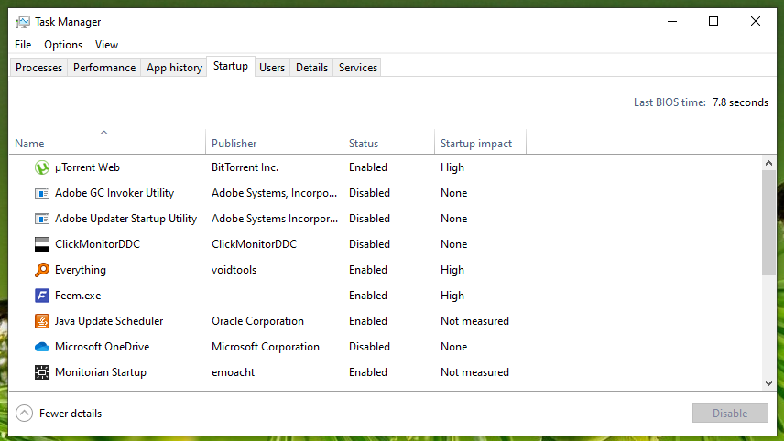Image resolution: width=784 pixels, height=441 pixels.
Task: Click Disabled status of Microsoft OneDrive
Action: pyautogui.click(x=369, y=347)
